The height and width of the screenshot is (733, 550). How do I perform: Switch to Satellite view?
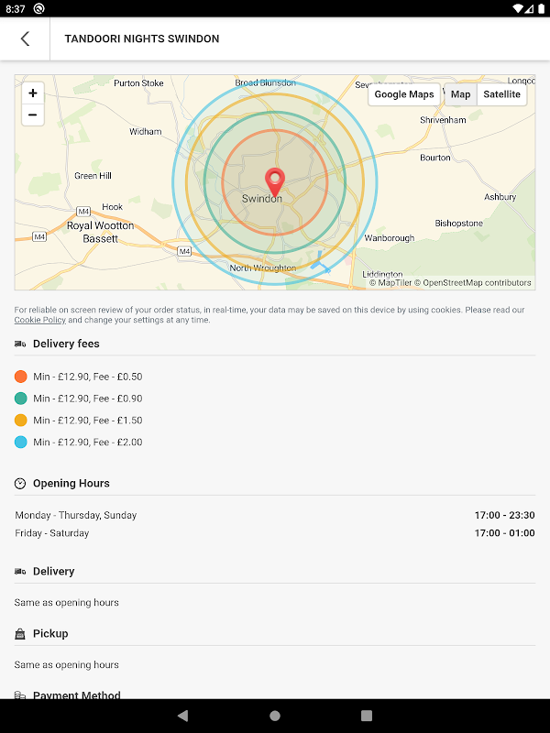501,94
